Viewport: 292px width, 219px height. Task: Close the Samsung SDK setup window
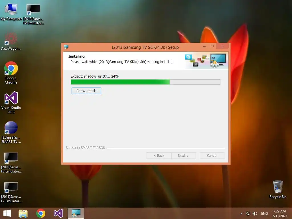(222, 46)
